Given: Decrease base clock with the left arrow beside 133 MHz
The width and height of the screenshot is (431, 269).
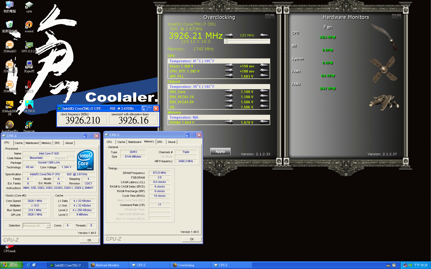Looking at the screenshot, I should pos(229,35).
